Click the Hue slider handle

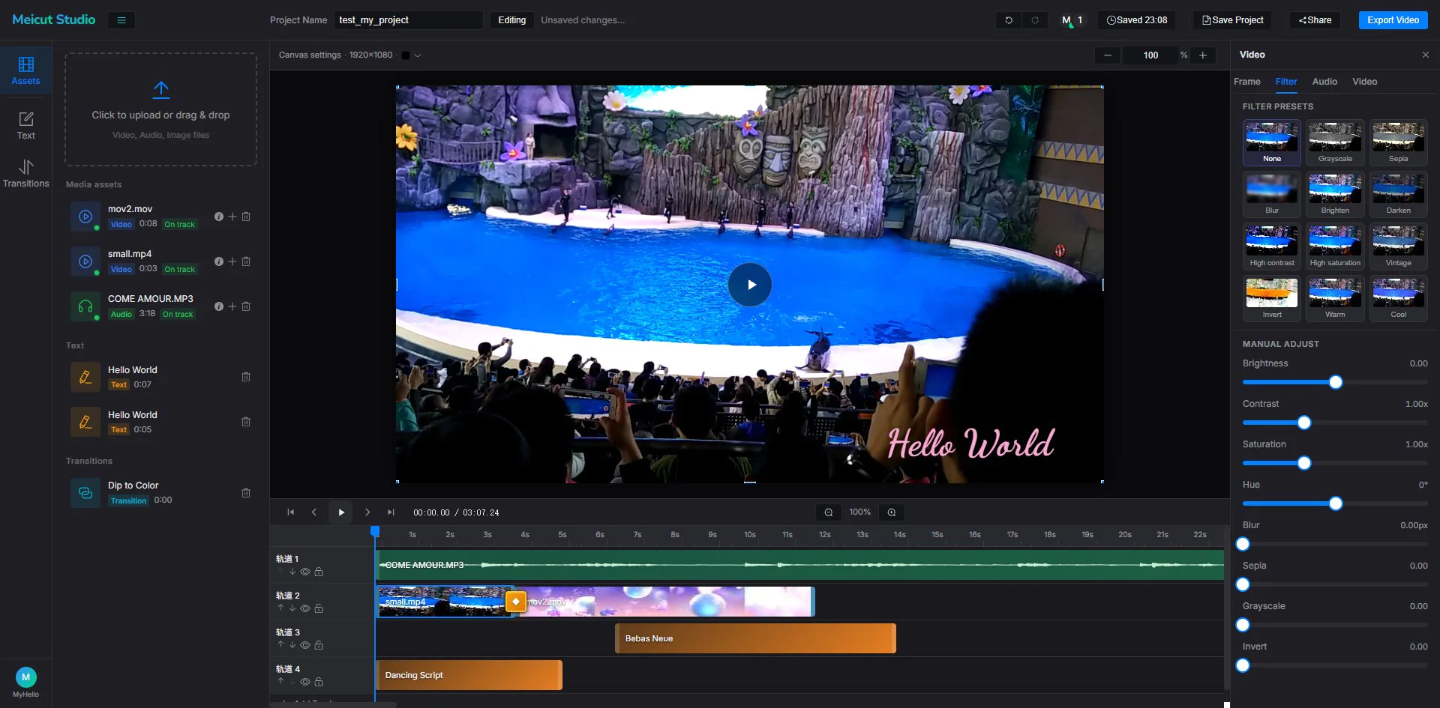click(1336, 504)
